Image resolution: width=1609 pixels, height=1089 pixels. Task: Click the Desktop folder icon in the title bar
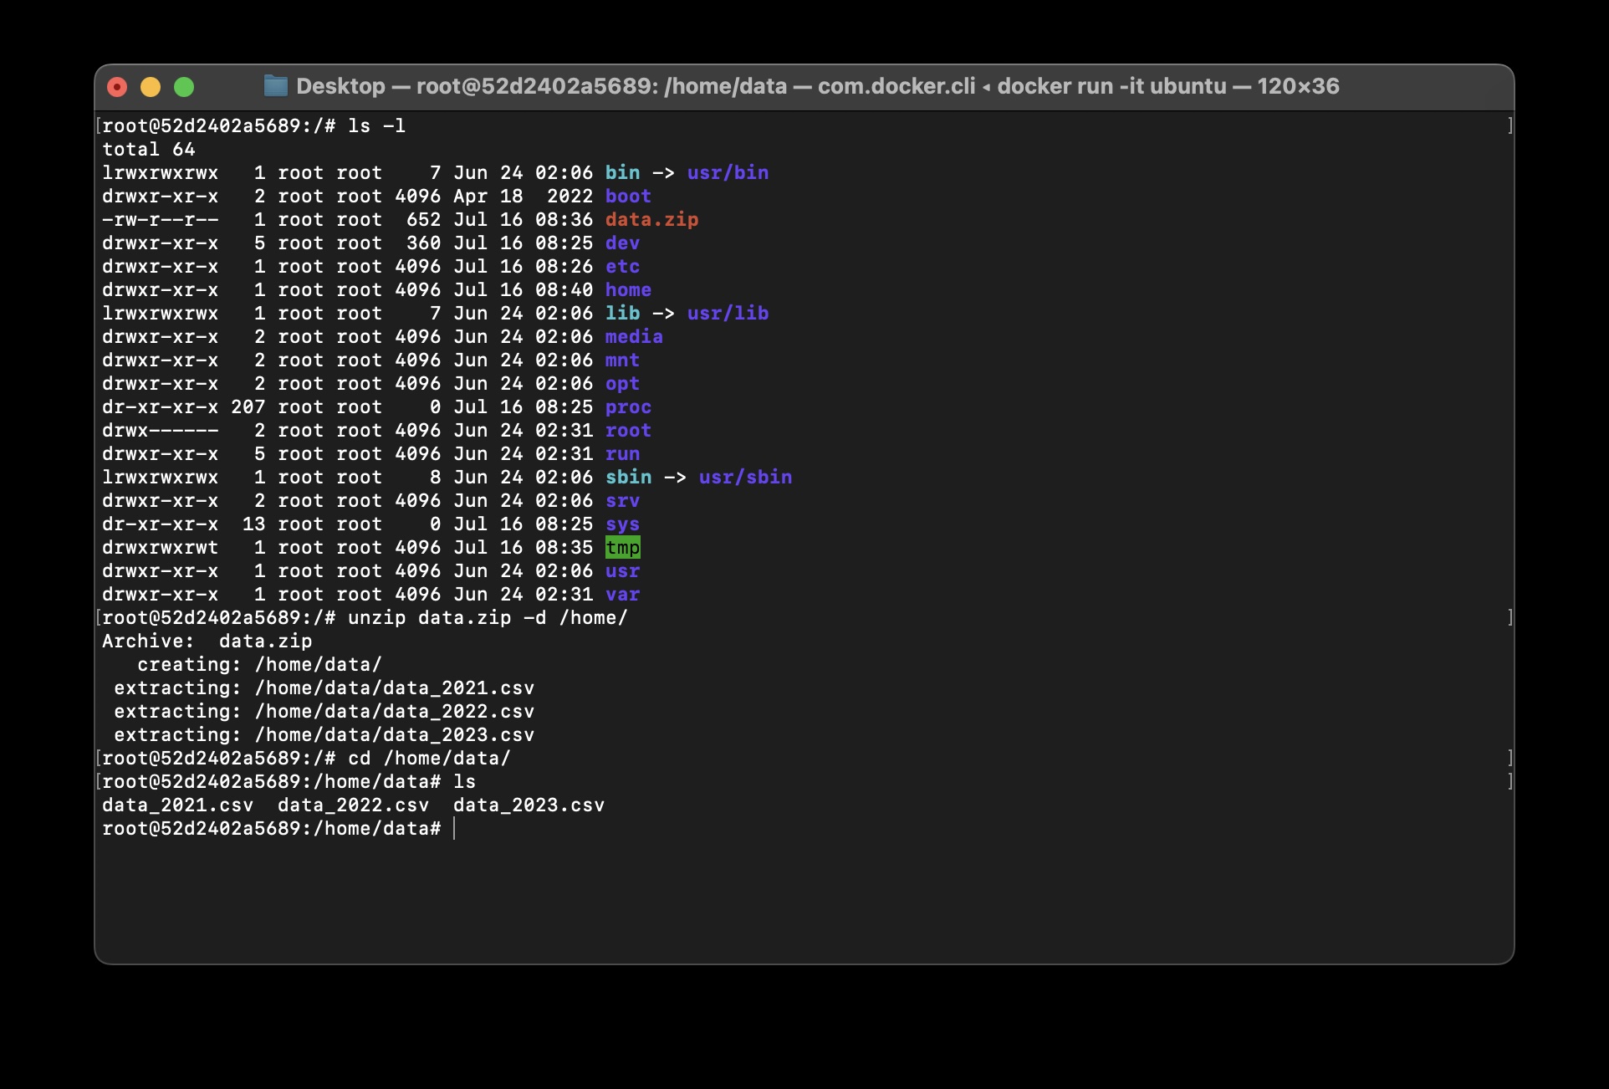pyautogui.click(x=275, y=85)
